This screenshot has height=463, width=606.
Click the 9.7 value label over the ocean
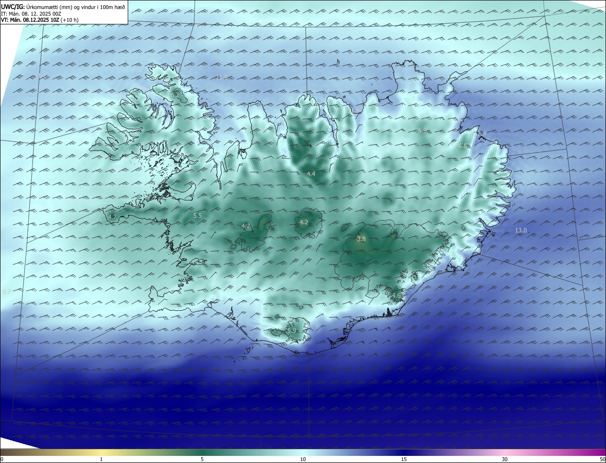point(6,292)
